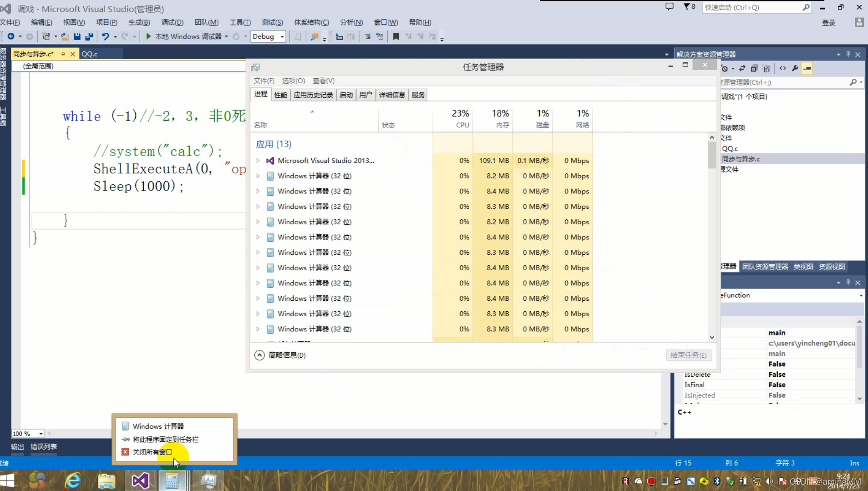
Task: Click the wrench Properties icon in Solution Explorer
Action: (795, 68)
